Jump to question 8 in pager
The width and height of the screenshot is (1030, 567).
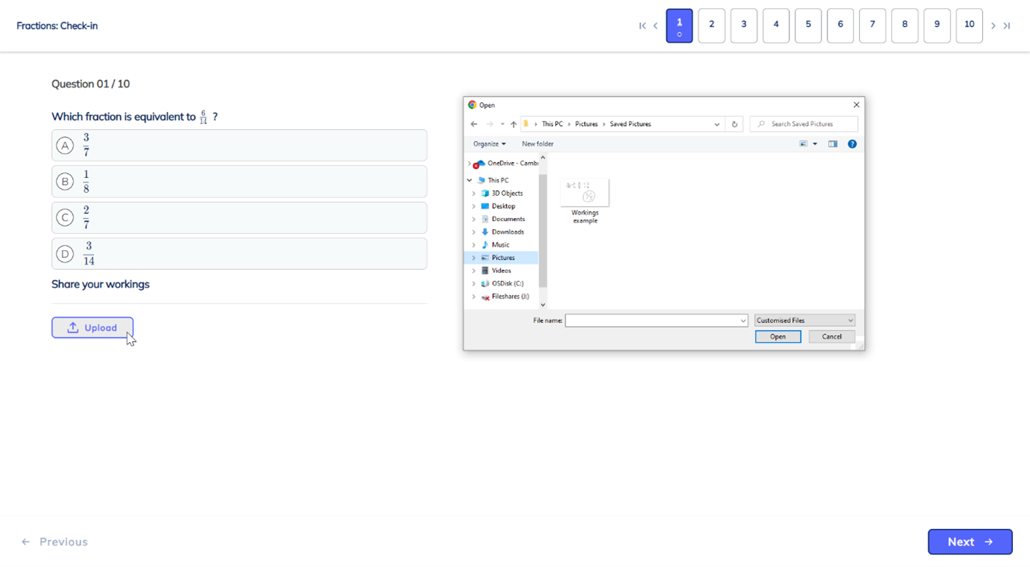click(x=905, y=25)
